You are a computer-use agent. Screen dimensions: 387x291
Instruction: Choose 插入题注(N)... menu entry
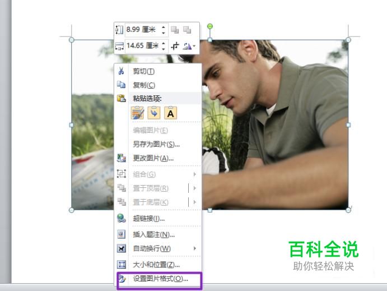pyautogui.click(x=158, y=234)
